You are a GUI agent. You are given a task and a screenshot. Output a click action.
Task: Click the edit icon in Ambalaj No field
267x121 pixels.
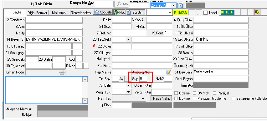(x=169, y=72)
